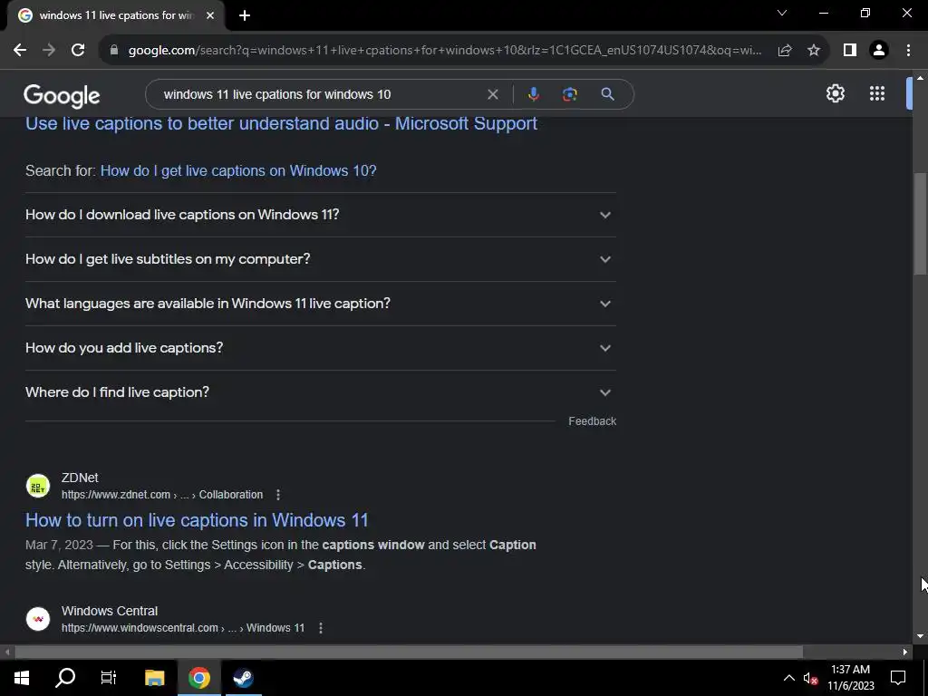Clear the search box with X icon

492,94
